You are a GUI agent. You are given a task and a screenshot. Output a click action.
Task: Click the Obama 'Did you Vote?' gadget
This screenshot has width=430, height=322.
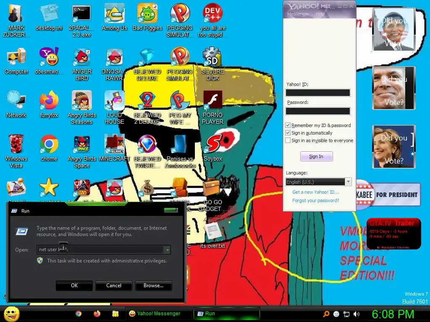coord(394,29)
